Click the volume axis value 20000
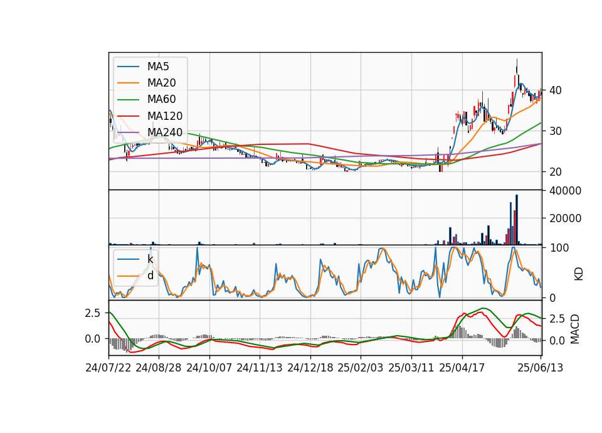Screen dimensions: 602x433 click(x=566, y=218)
